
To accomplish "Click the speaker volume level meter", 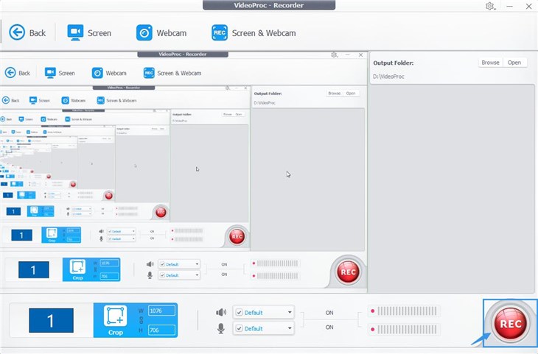I will pyautogui.click(x=404, y=311).
